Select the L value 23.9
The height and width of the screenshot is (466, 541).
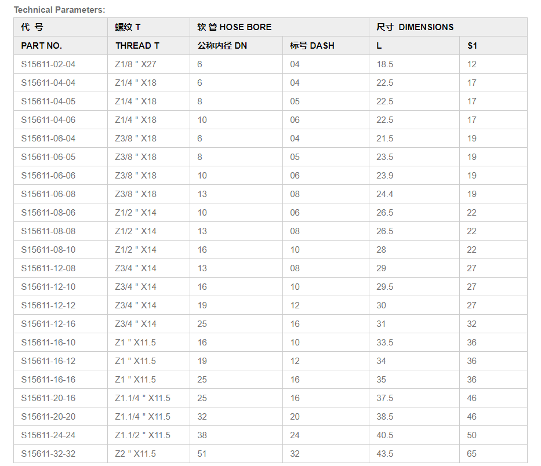[x=384, y=176]
